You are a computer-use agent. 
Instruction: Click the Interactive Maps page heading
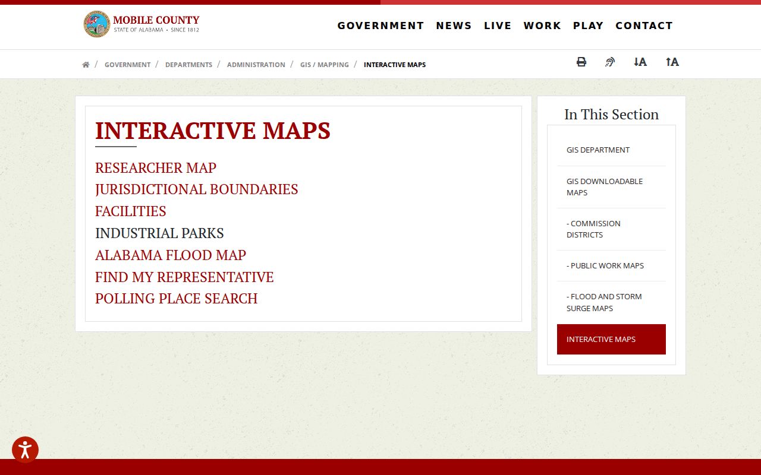point(213,131)
